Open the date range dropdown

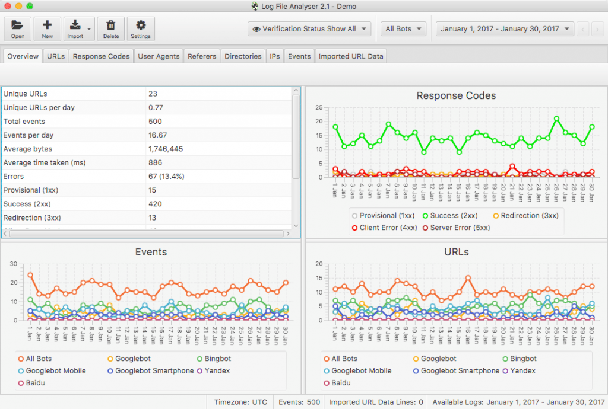(505, 29)
